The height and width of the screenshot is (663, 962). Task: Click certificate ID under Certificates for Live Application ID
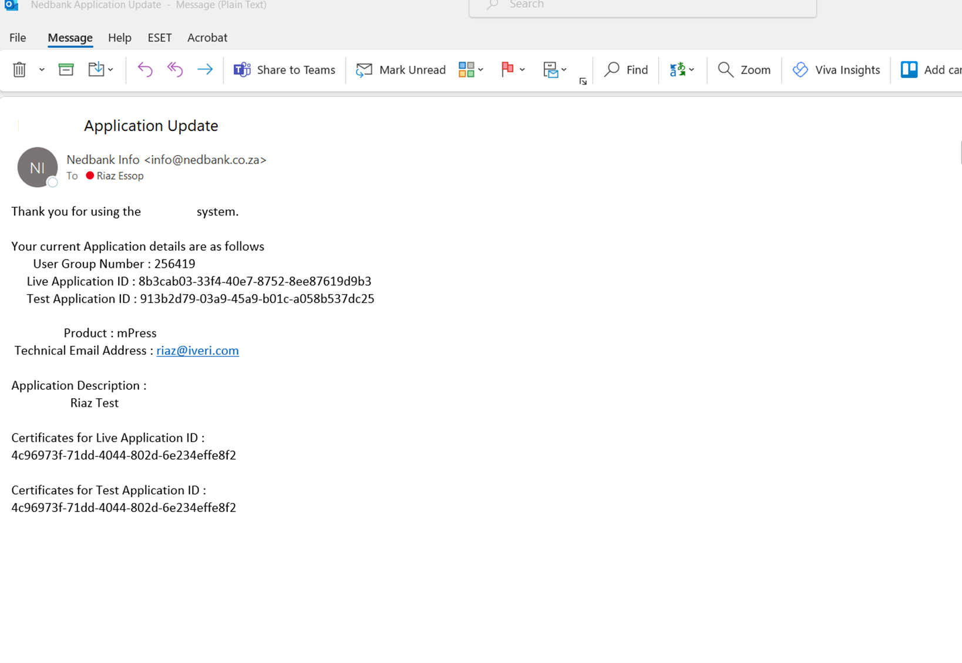click(x=124, y=455)
